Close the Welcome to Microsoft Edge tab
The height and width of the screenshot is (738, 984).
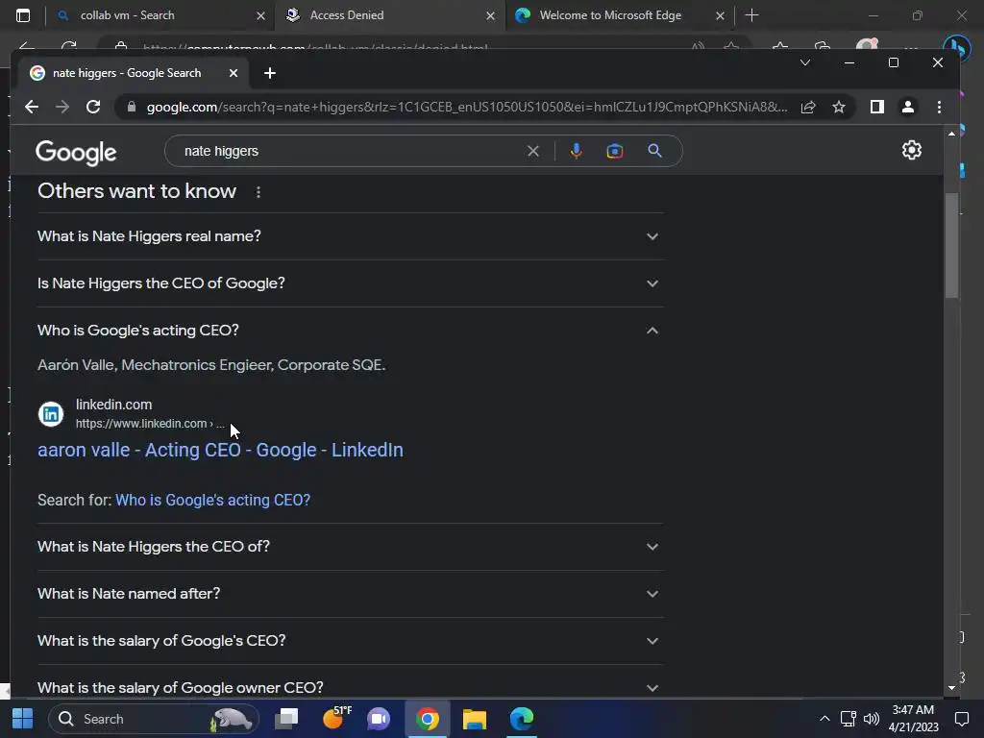pos(720,15)
